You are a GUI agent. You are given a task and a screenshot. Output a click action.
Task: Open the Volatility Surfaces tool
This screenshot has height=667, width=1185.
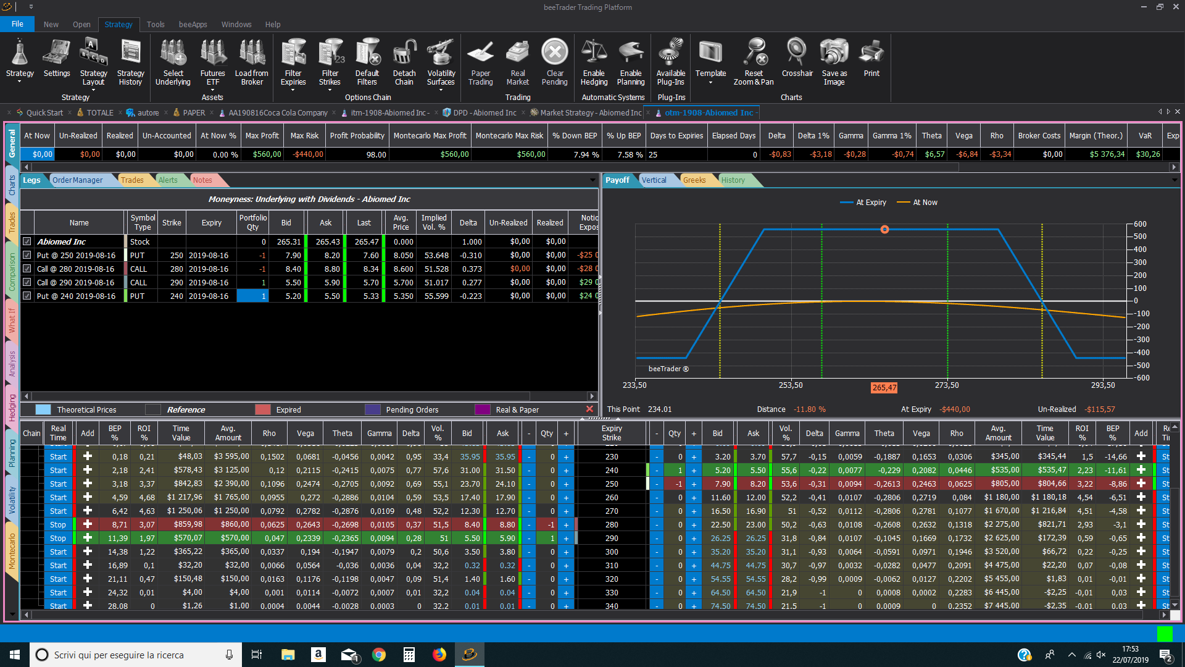point(441,62)
